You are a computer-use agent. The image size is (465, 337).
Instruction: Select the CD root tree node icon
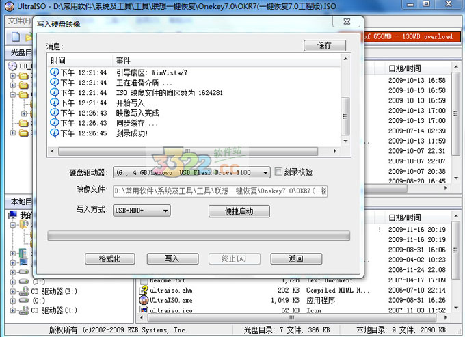pyautogui.click(x=12, y=66)
